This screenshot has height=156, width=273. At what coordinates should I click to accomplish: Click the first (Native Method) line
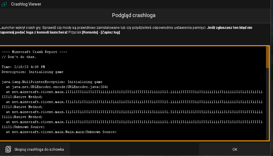pyautogui.click(x=22, y=97)
